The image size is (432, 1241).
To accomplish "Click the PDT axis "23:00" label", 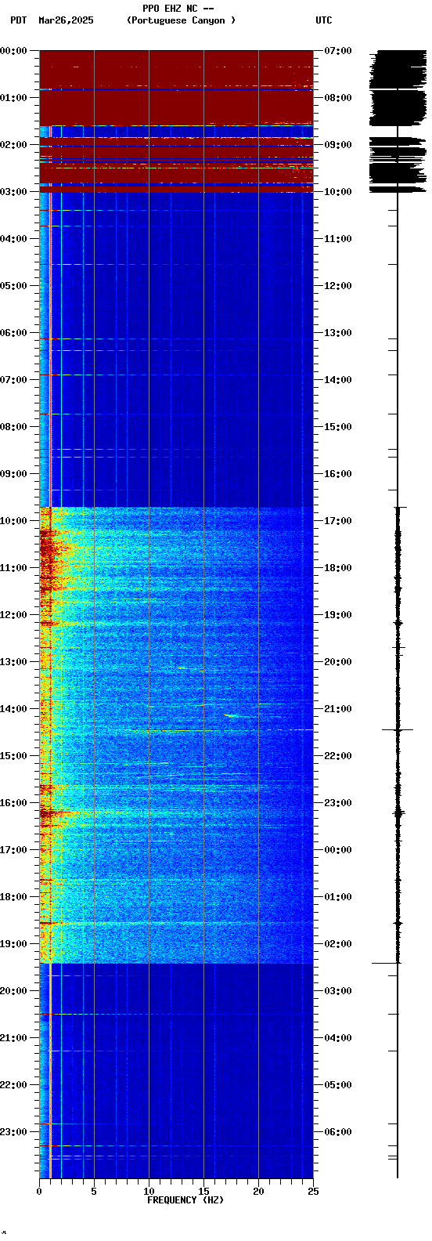I will tap(14, 1132).
